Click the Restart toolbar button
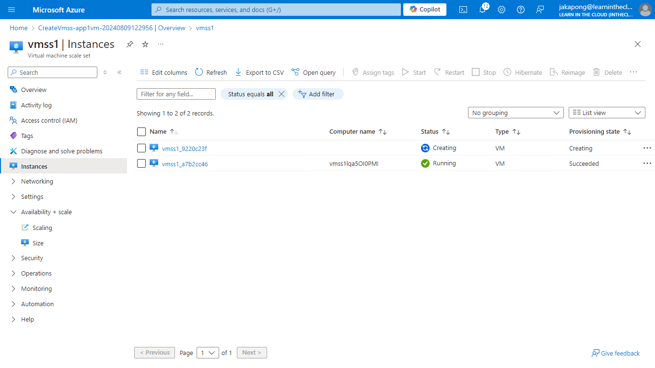This screenshot has height=368, width=655. 449,72
